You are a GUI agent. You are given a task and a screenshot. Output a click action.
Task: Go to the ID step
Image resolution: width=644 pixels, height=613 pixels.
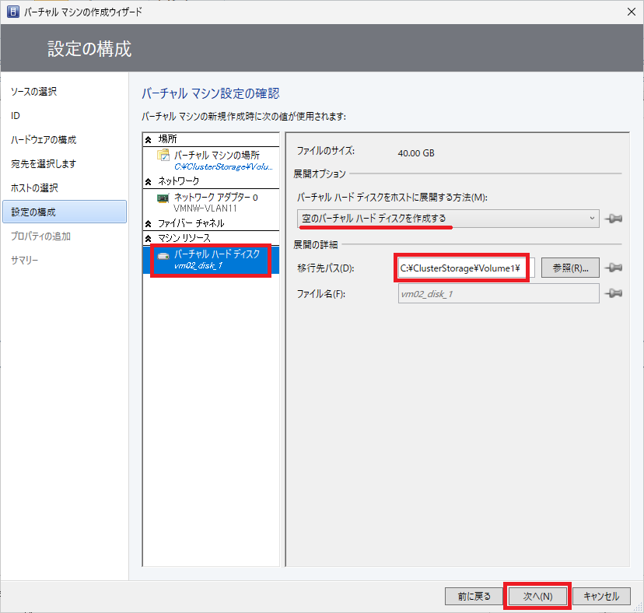16,116
